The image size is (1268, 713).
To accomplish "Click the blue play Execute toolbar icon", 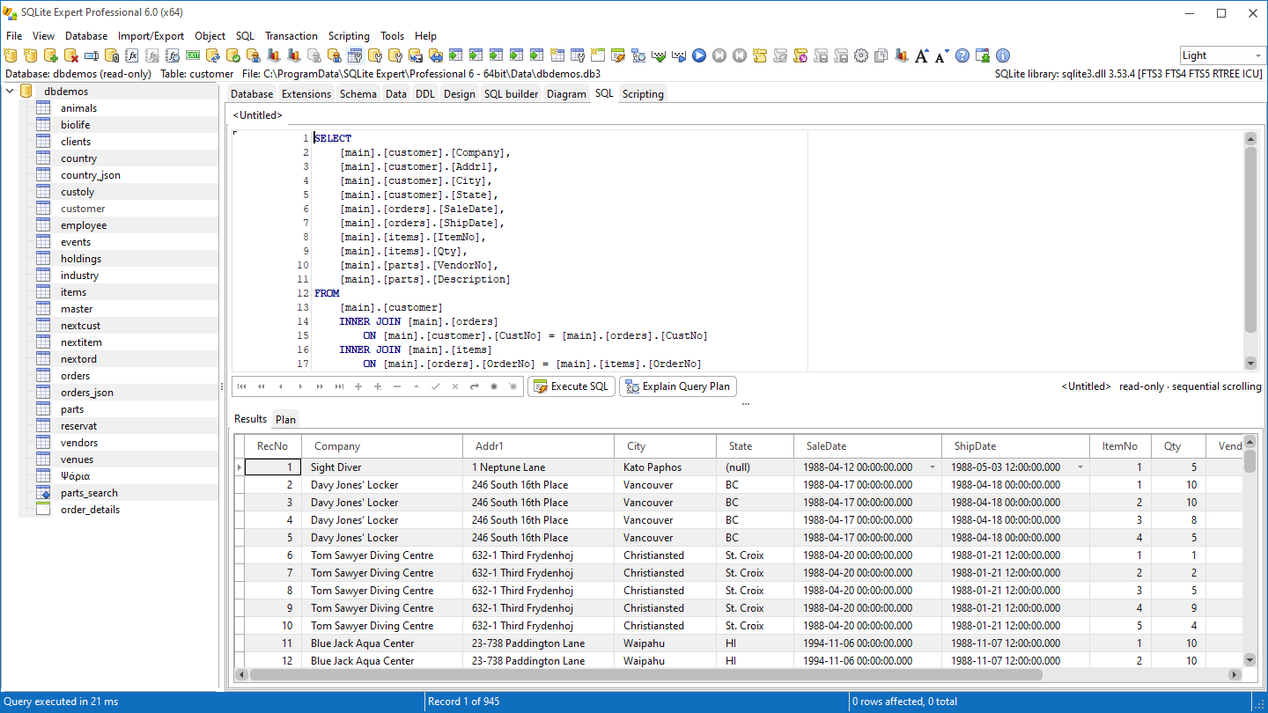I will point(698,55).
